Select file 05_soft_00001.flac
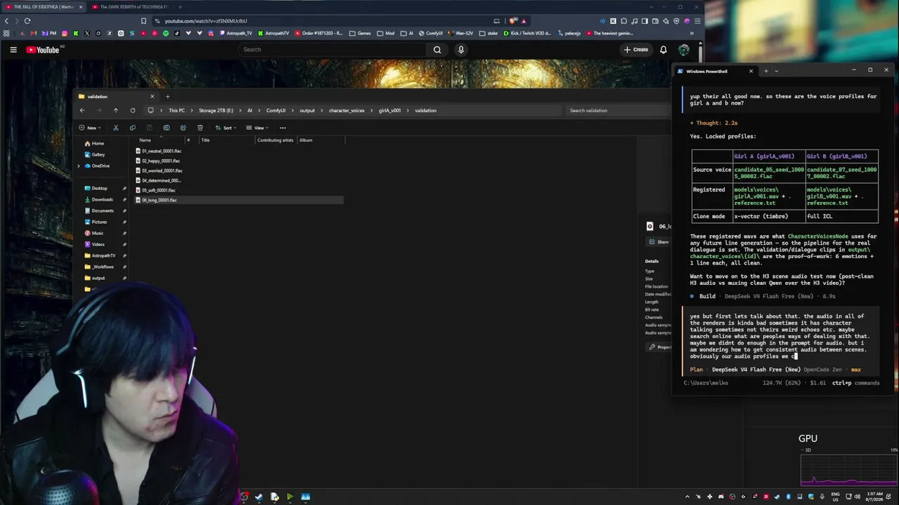The height and width of the screenshot is (505, 899). click(x=157, y=190)
